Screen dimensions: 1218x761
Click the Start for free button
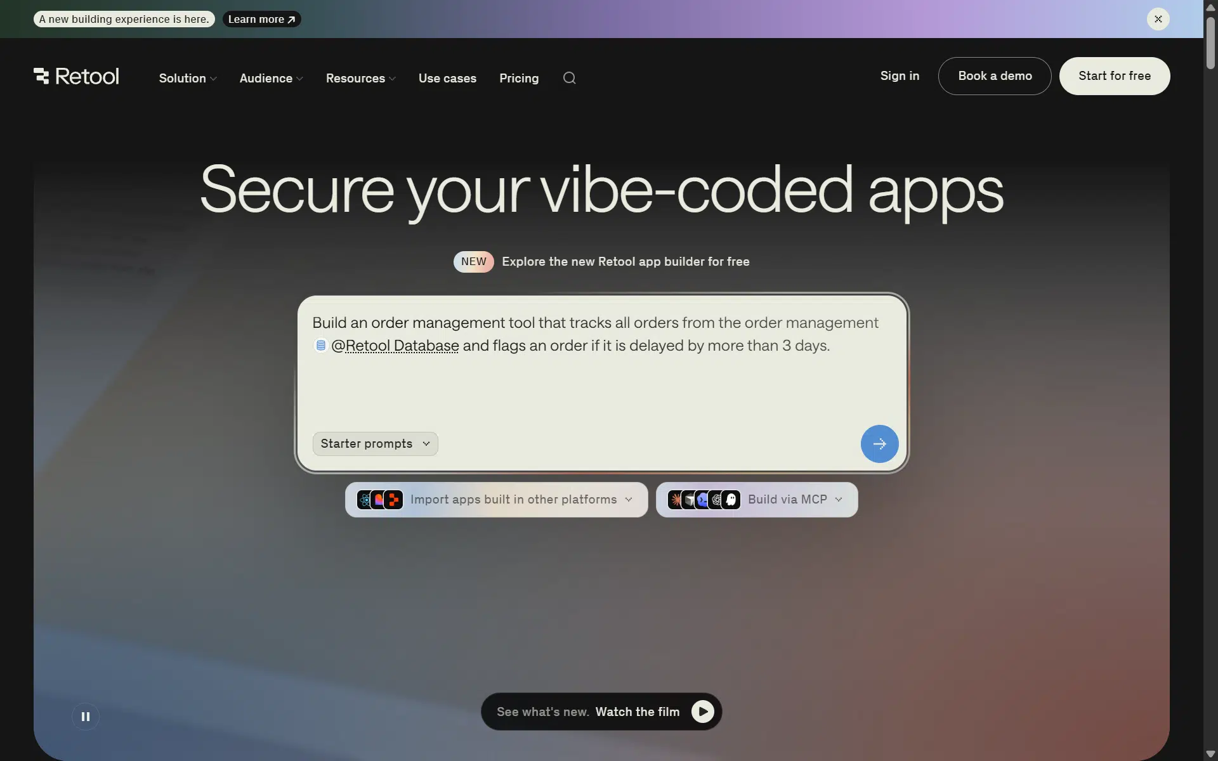(x=1115, y=76)
